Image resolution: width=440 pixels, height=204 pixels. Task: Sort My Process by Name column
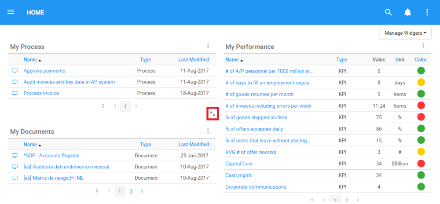coord(30,60)
